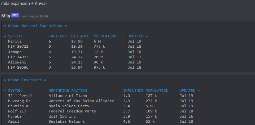
Task: Click population value 6 M
Action: 97,41
